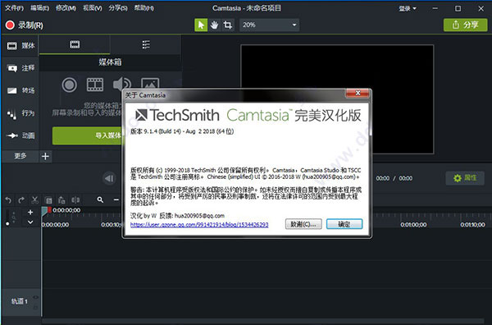The width and height of the screenshot is (492, 325).
Task: Click the undo arrow in timeline toolbar
Action: [8, 199]
